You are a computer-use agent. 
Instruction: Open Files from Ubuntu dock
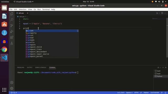pos(4,8)
